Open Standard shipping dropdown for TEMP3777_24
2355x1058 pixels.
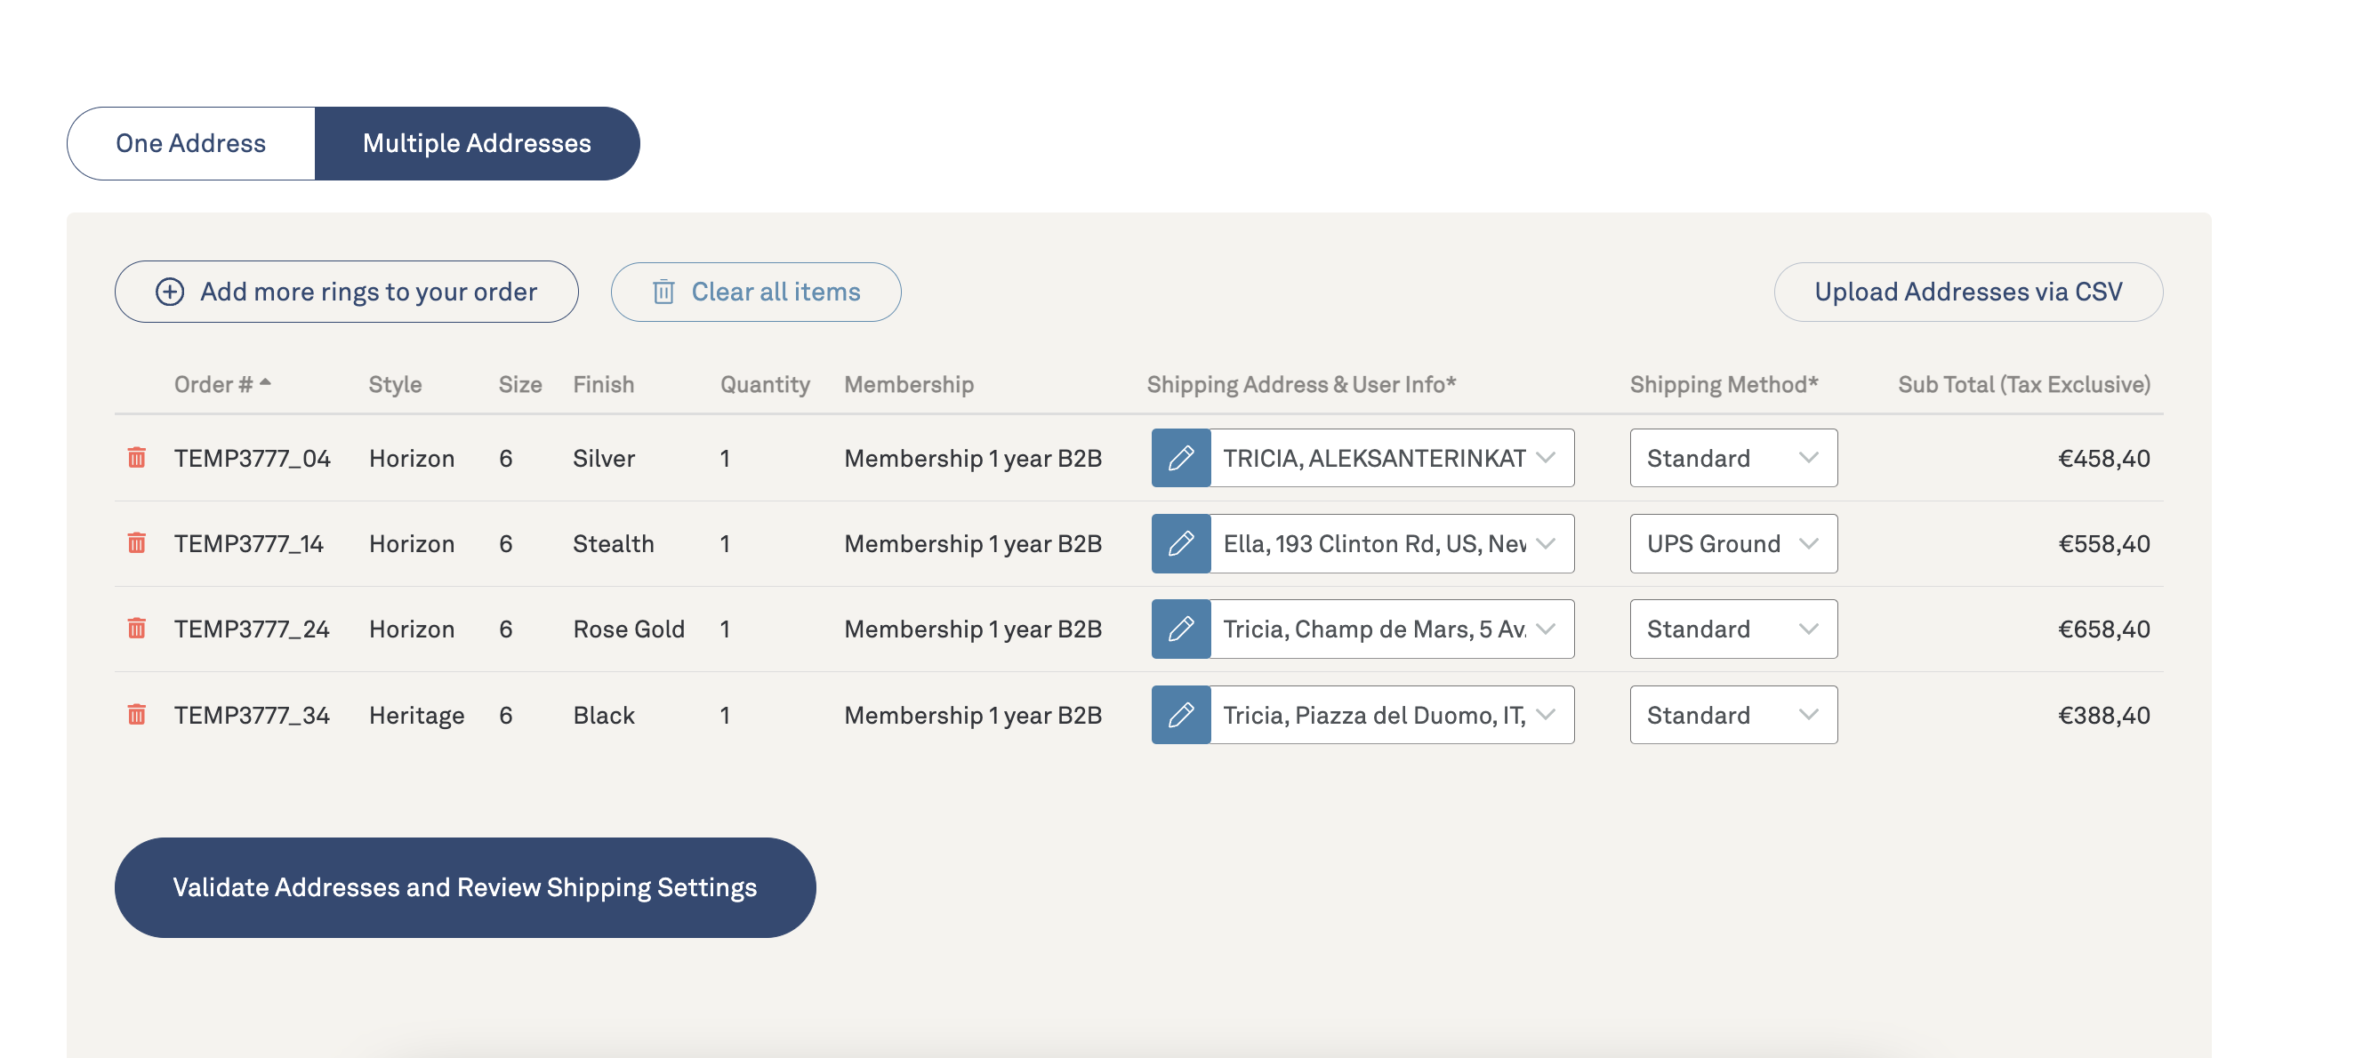pos(1733,629)
